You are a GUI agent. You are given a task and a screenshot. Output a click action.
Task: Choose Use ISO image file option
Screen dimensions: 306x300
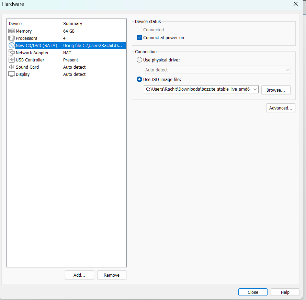coord(139,79)
